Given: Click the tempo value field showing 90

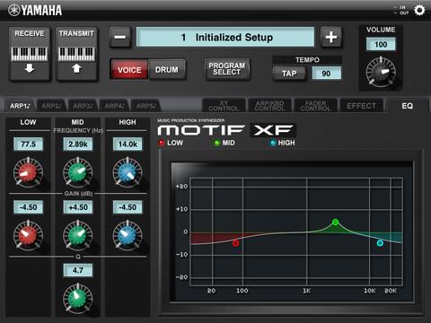Looking at the screenshot, I should click(x=326, y=74).
